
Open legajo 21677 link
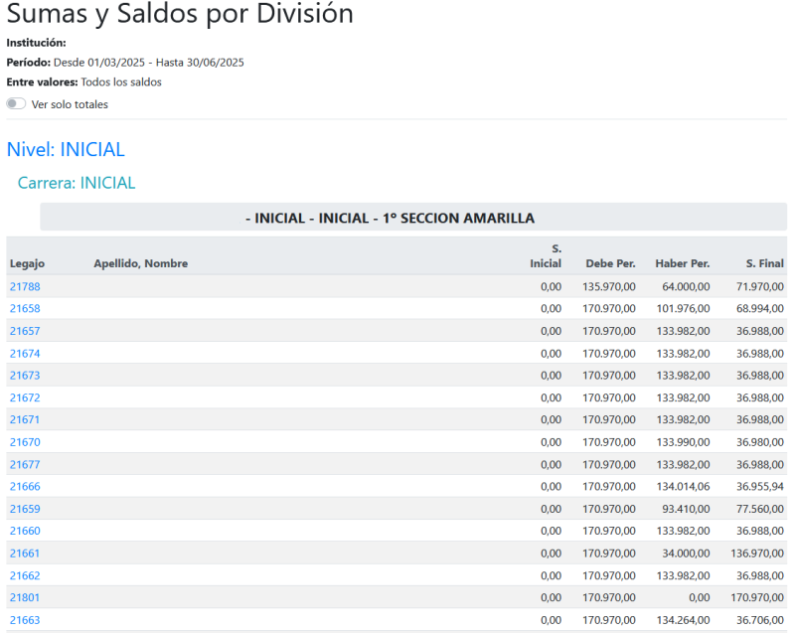(25, 464)
